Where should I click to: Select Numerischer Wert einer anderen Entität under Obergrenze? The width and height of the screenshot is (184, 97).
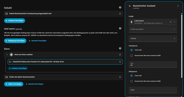tap(131, 81)
